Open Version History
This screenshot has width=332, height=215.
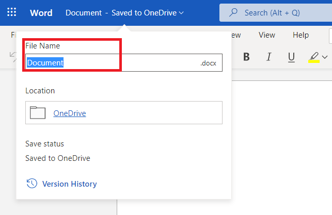[61, 184]
